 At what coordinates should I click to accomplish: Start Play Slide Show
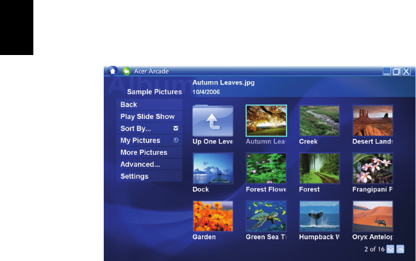tap(149, 116)
